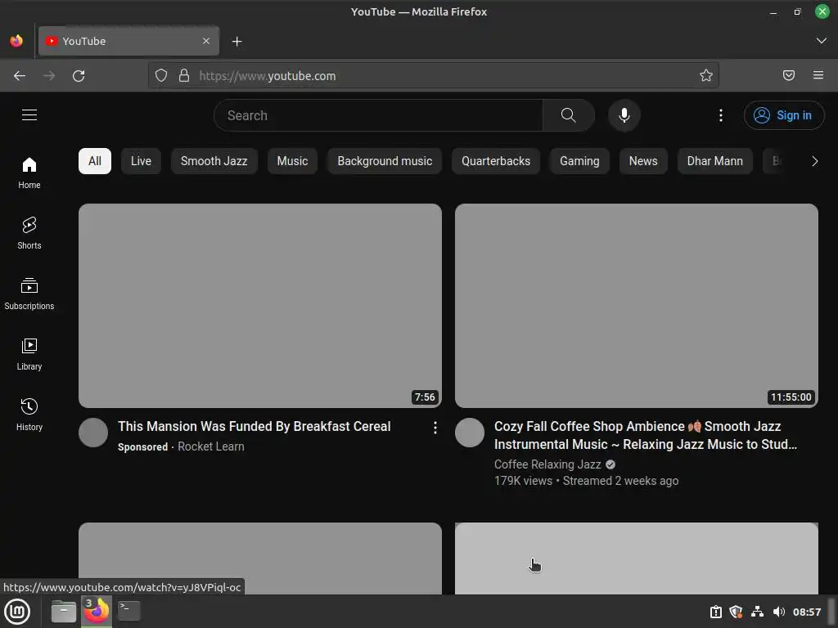Save to Pocket icon
Screen dimensions: 838x628
[x=788, y=76]
